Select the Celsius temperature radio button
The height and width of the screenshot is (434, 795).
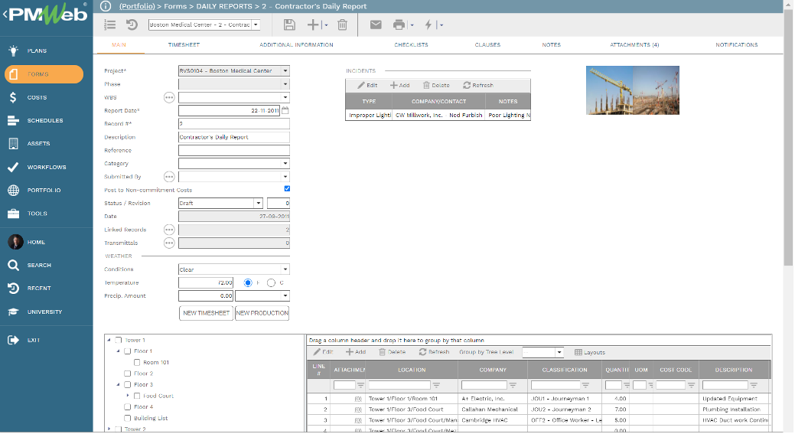[x=271, y=282]
